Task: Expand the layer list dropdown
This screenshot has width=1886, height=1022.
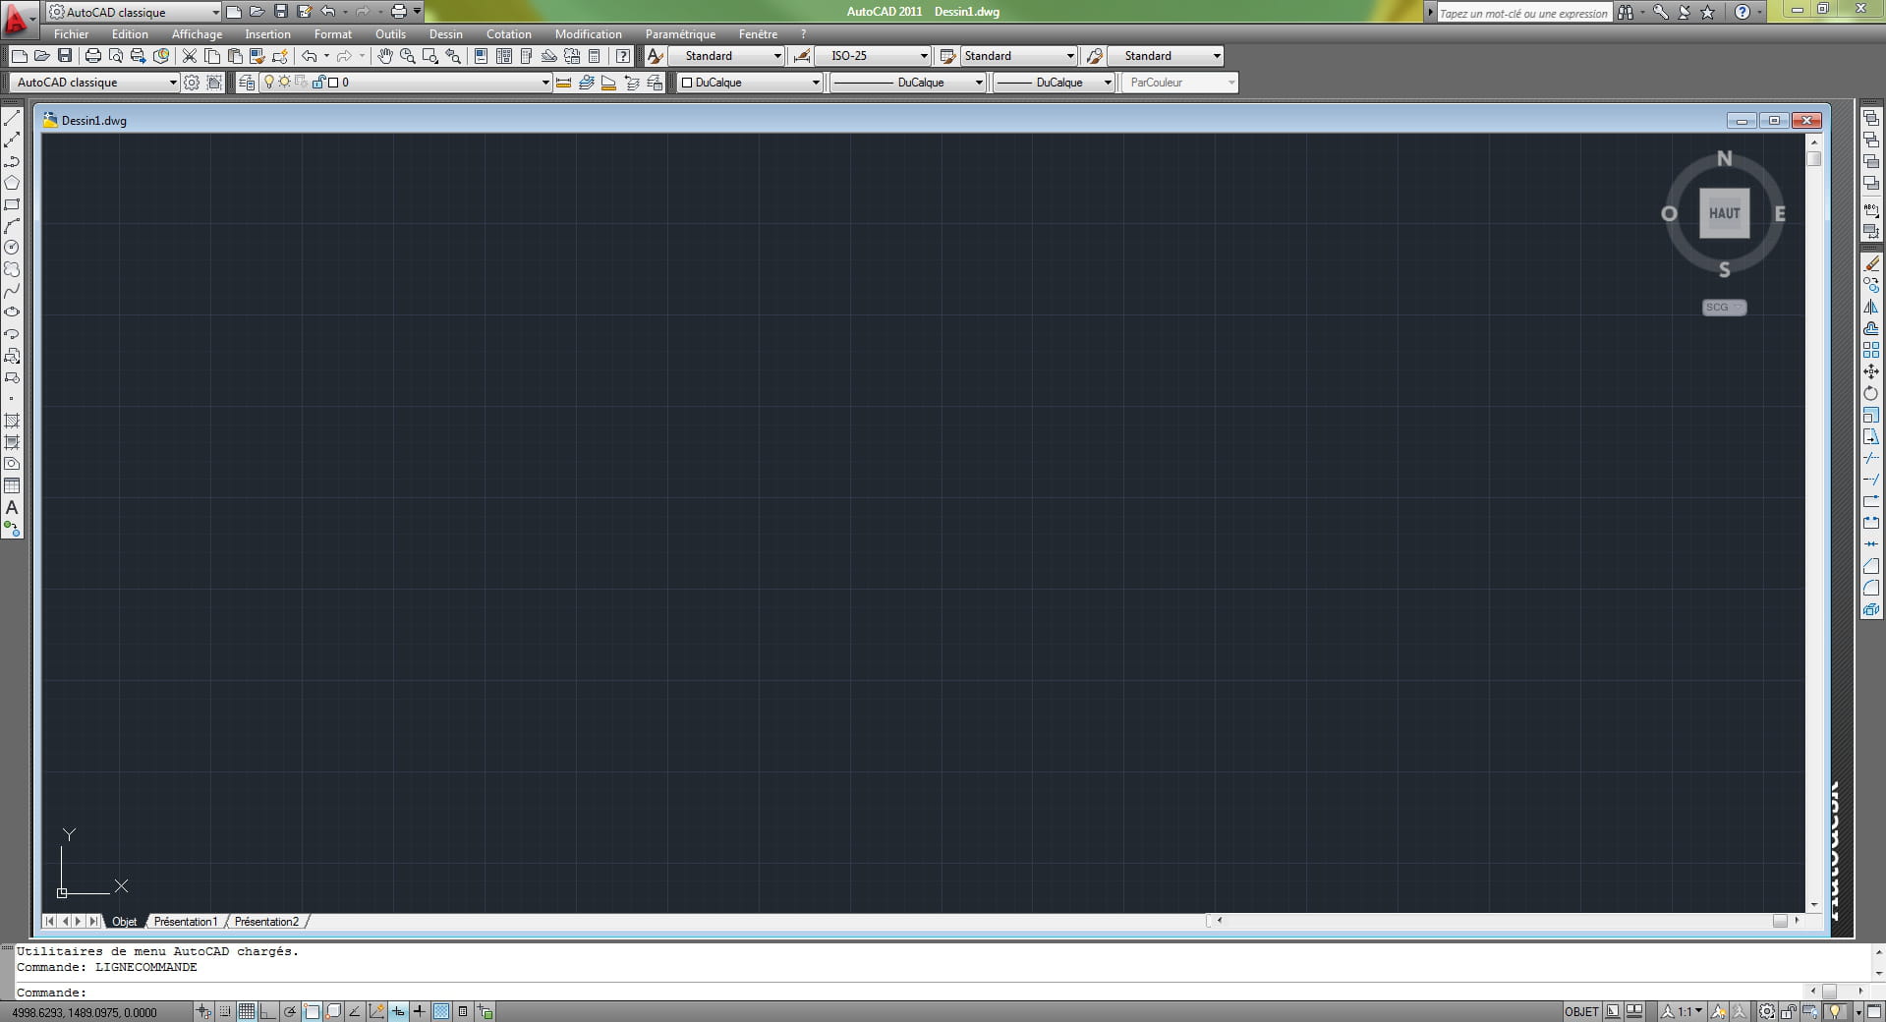Action: coord(545,83)
